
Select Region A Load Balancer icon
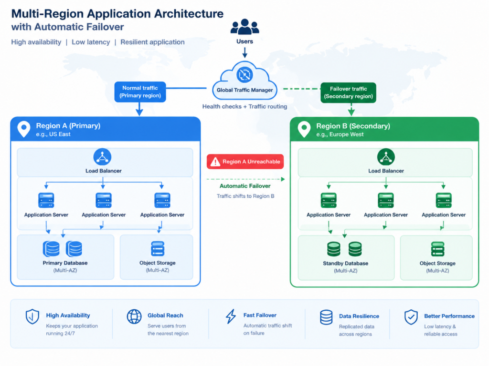[x=102, y=157]
